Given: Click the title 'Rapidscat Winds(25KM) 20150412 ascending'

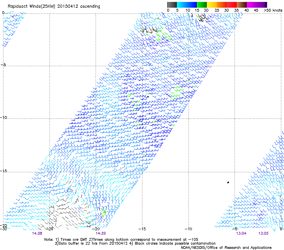Looking at the screenshot, I should 54,7.
